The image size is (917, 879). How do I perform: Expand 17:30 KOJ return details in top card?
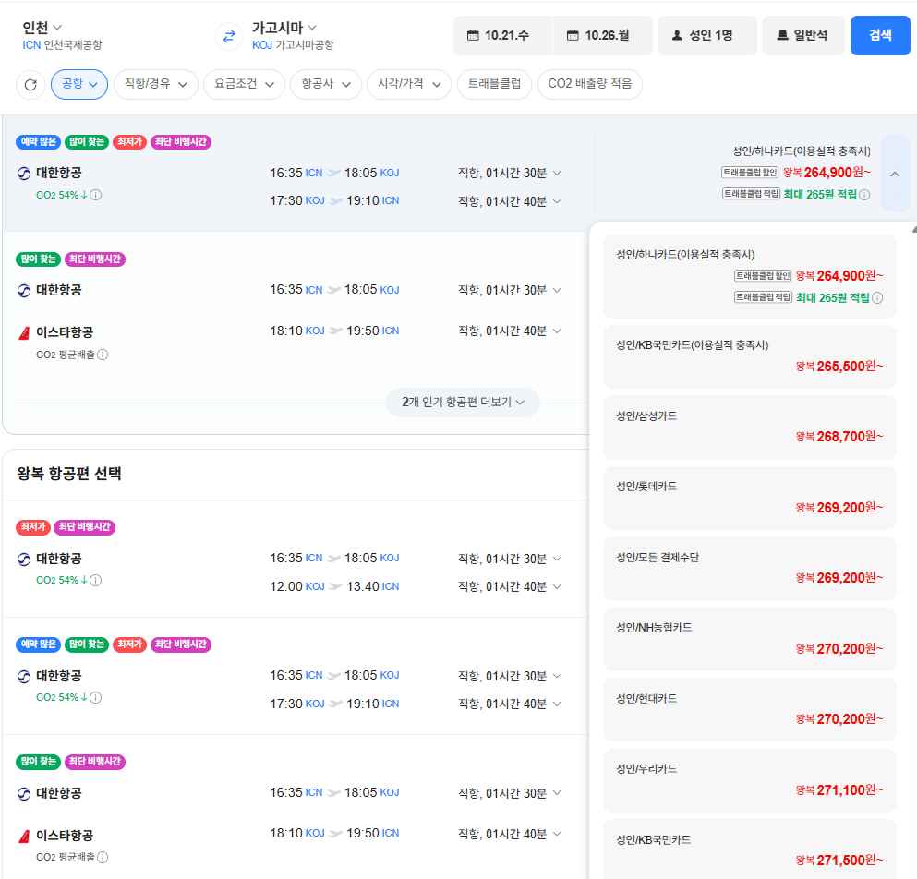(x=557, y=201)
